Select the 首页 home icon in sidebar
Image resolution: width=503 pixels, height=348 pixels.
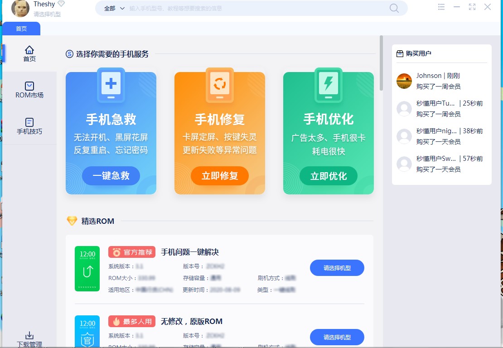pos(29,50)
